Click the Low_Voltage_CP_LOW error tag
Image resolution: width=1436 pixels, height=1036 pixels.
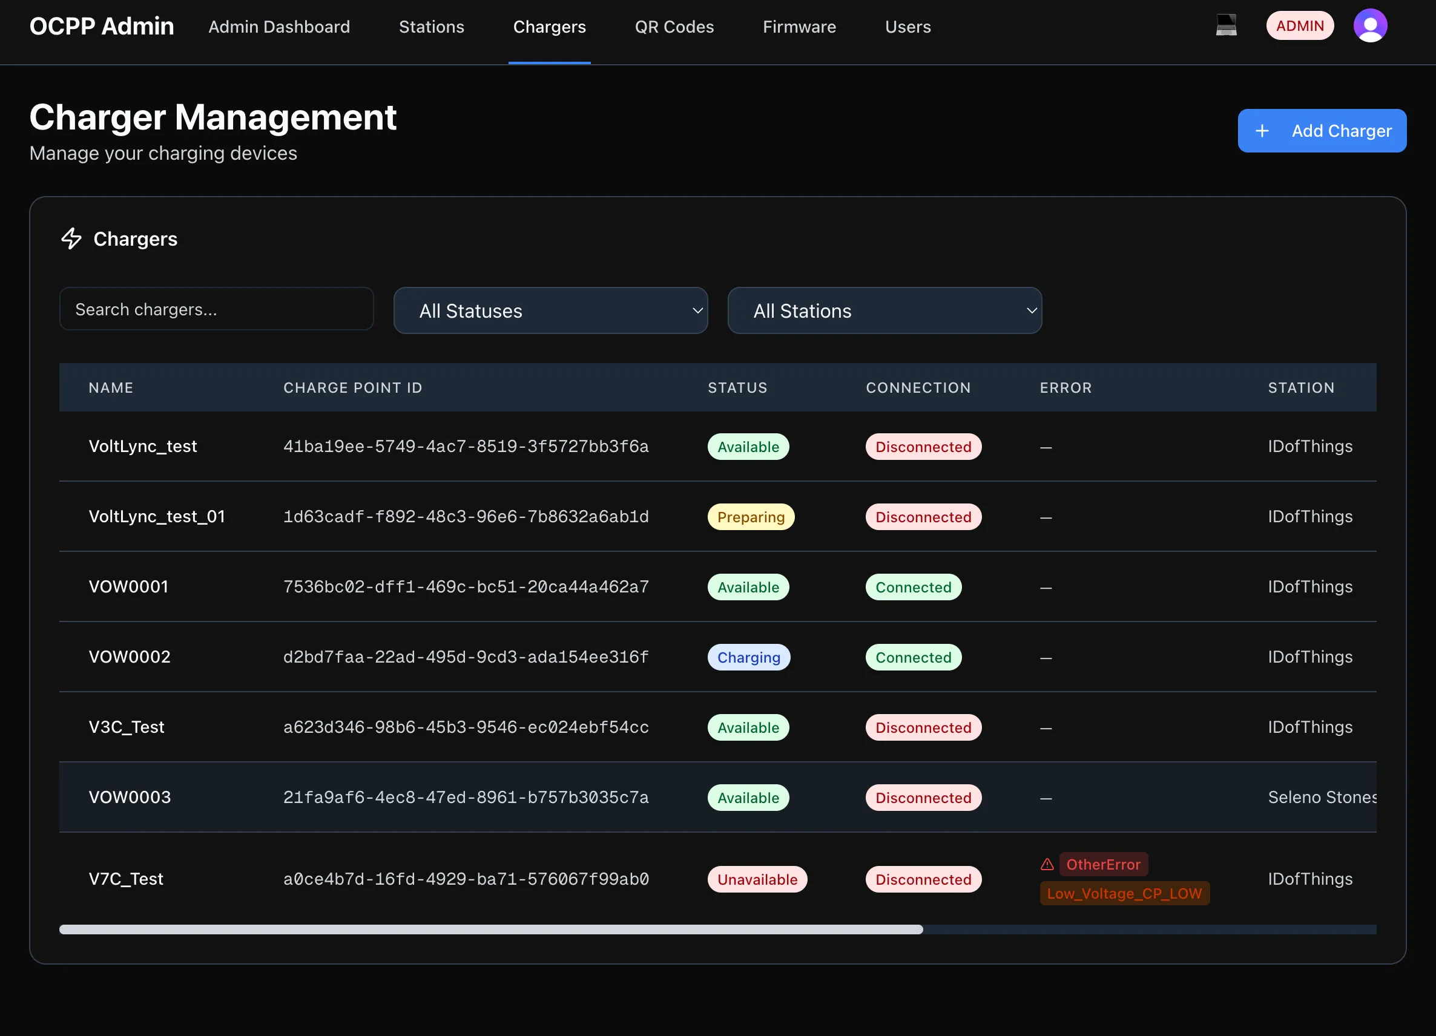click(1124, 894)
